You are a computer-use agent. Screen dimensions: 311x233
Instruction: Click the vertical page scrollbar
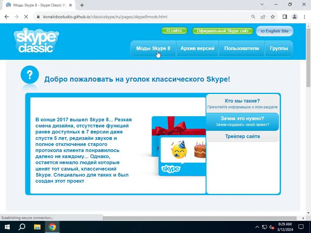[x=309, y=57]
